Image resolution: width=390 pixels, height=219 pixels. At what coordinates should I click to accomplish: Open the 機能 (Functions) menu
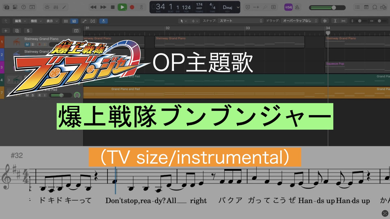pyautogui.click(x=36, y=21)
